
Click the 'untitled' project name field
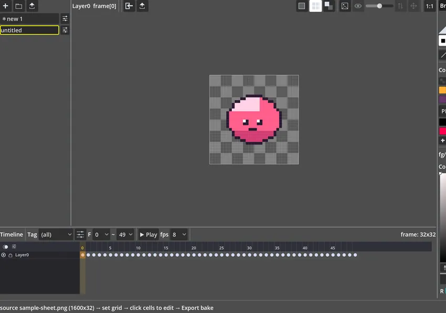pyautogui.click(x=29, y=30)
